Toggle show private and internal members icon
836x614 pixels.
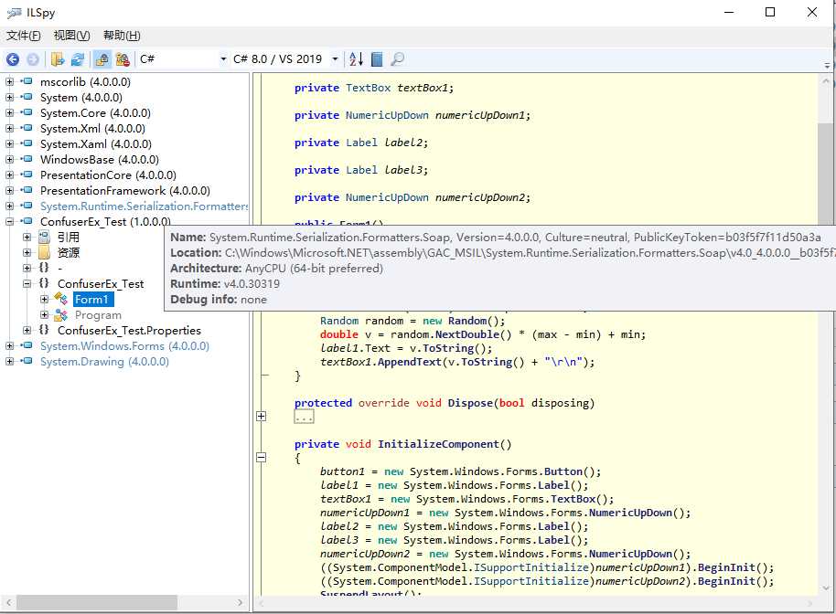point(102,59)
